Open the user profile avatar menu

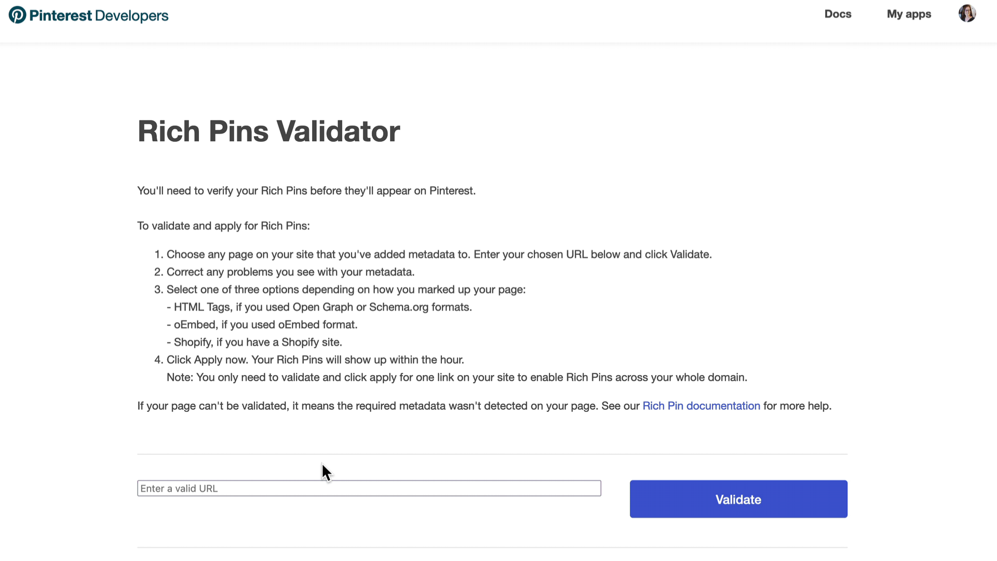pos(967,14)
